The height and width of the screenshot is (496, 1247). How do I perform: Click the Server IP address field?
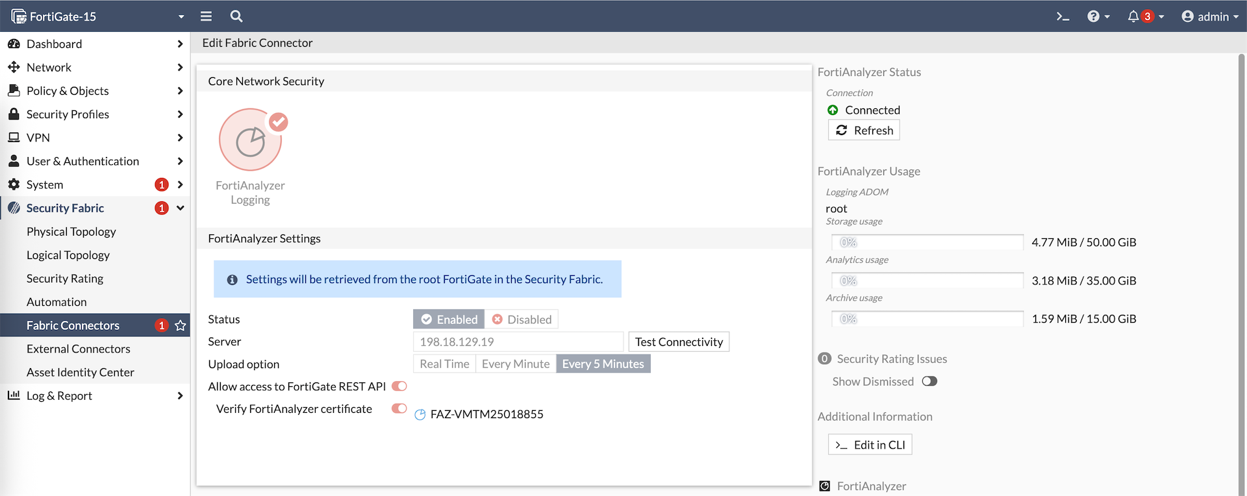tap(518, 342)
